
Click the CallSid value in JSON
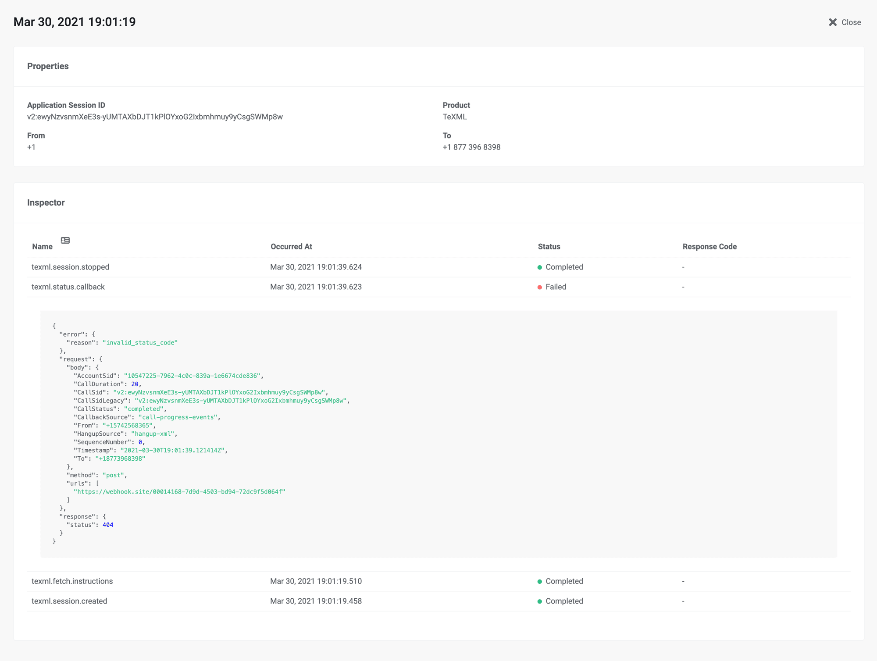click(x=219, y=392)
